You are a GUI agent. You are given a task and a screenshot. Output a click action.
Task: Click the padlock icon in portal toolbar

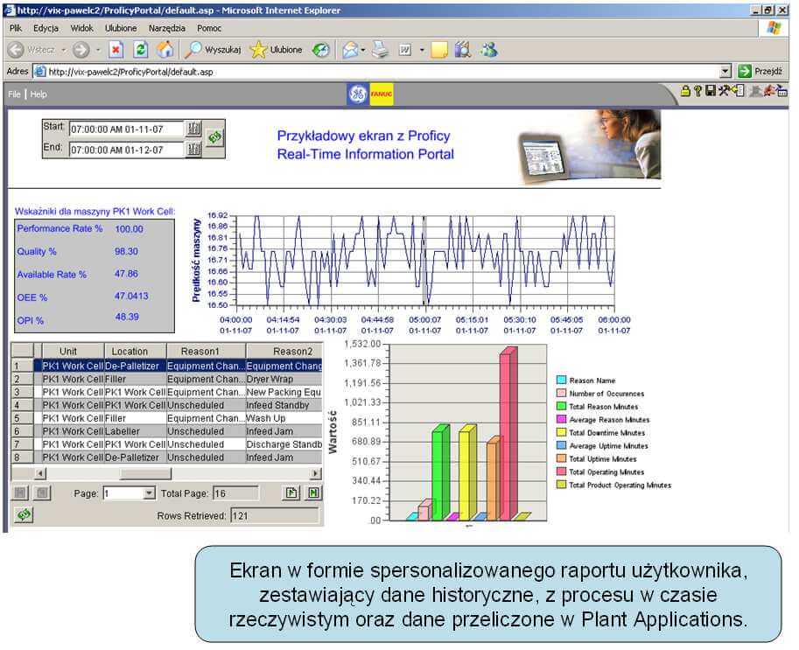click(685, 91)
